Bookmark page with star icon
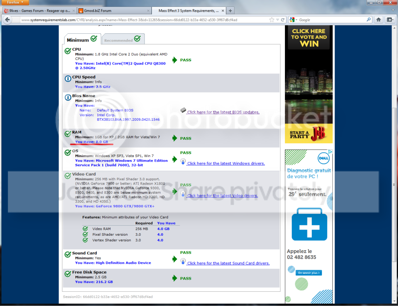This screenshot has width=398, height=306. (272, 20)
